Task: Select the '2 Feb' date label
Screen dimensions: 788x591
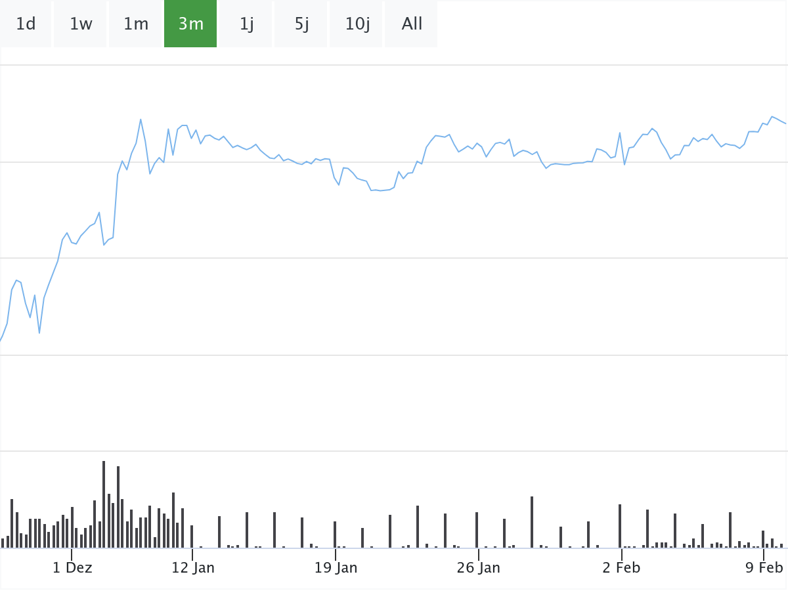Action: [621, 568]
